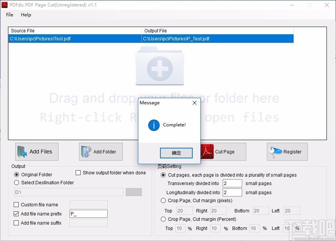Click the PDFdu application icon in title bar

(5, 5)
